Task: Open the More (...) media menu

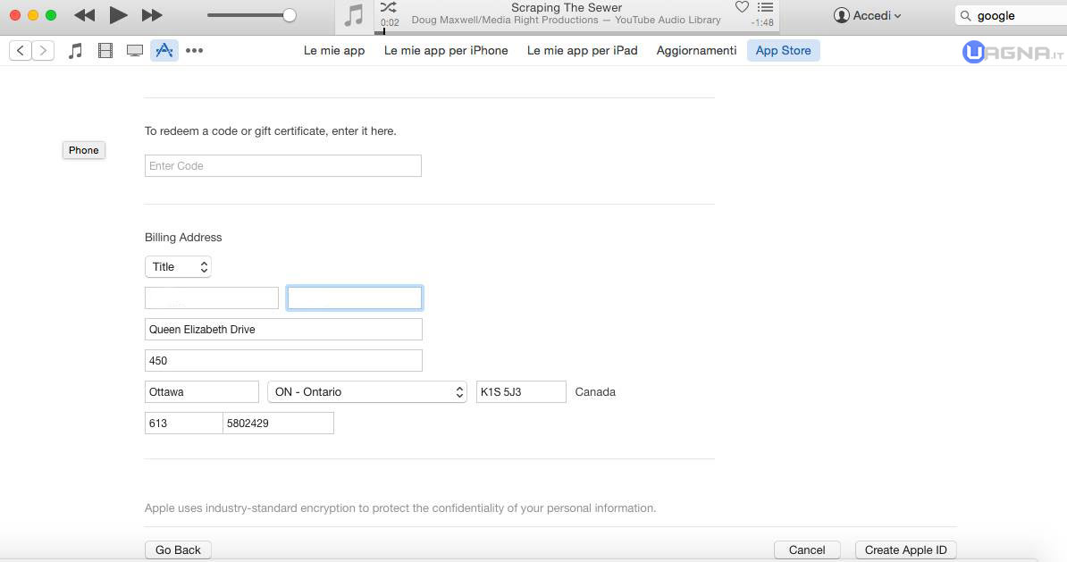Action: (x=194, y=51)
